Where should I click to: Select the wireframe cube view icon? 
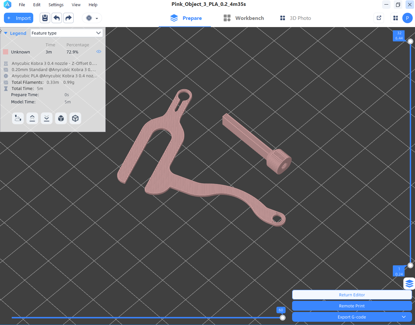pyautogui.click(x=75, y=118)
